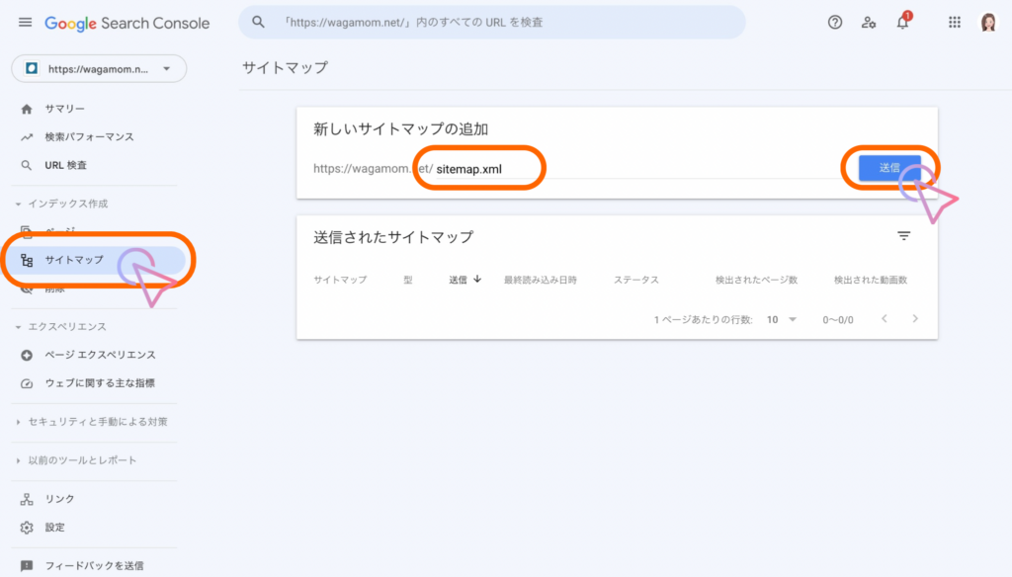Open the notifications bell

902,23
